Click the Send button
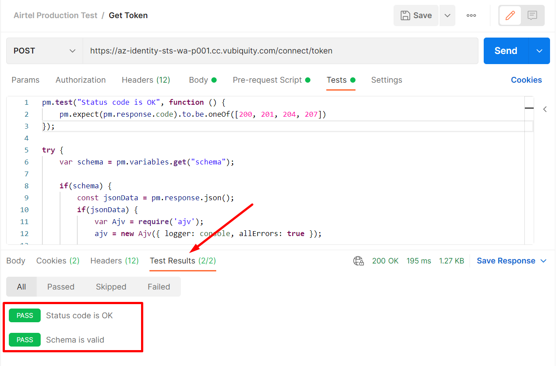Image resolution: width=558 pixels, height=366 pixels. [505, 50]
